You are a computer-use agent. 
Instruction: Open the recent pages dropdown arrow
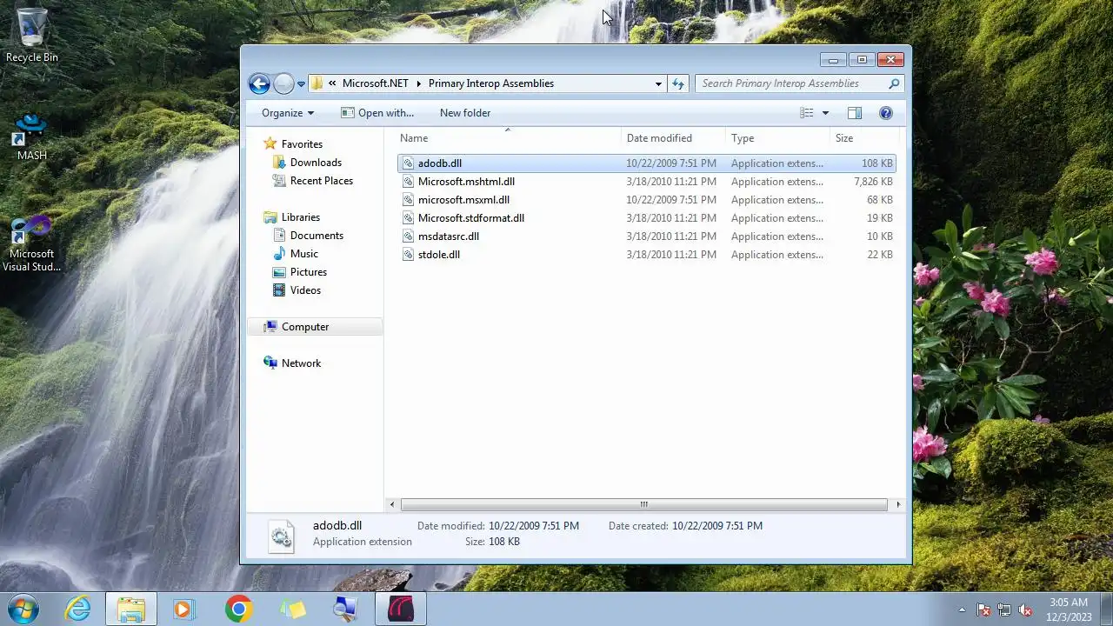point(301,84)
